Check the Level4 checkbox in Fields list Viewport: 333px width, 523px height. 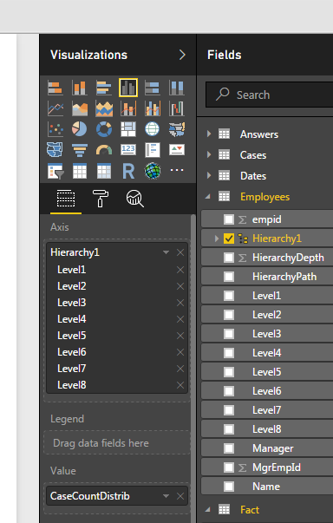point(229,353)
